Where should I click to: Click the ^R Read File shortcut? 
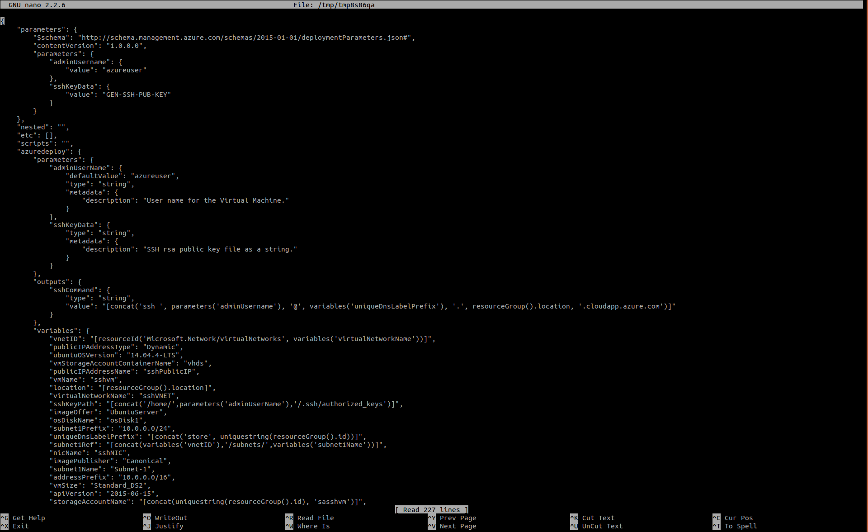310,518
